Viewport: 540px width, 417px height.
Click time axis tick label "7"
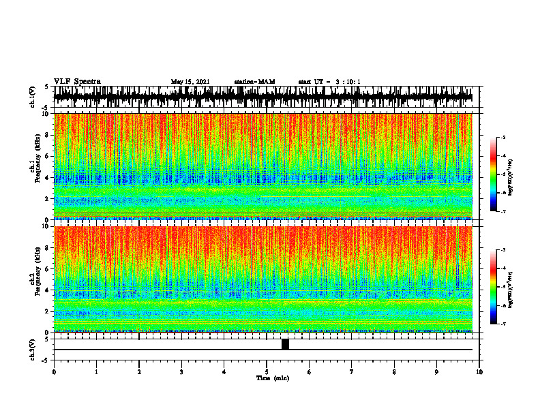click(352, 372)
